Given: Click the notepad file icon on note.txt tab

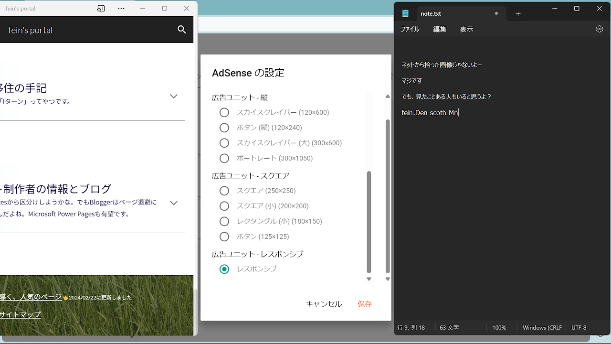Looking at the screenshot, I should point(405,13).
